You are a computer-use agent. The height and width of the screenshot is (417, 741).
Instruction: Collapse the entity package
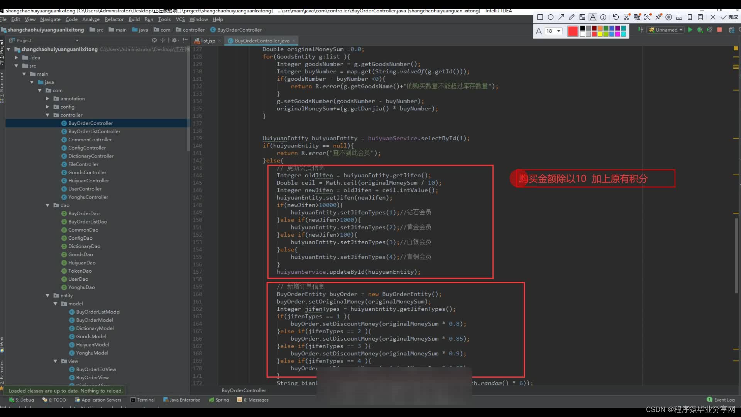click(x=47, y=295)
